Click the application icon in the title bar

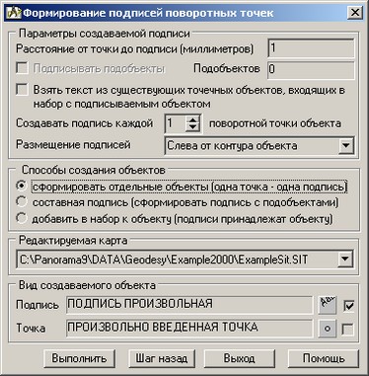14,13
